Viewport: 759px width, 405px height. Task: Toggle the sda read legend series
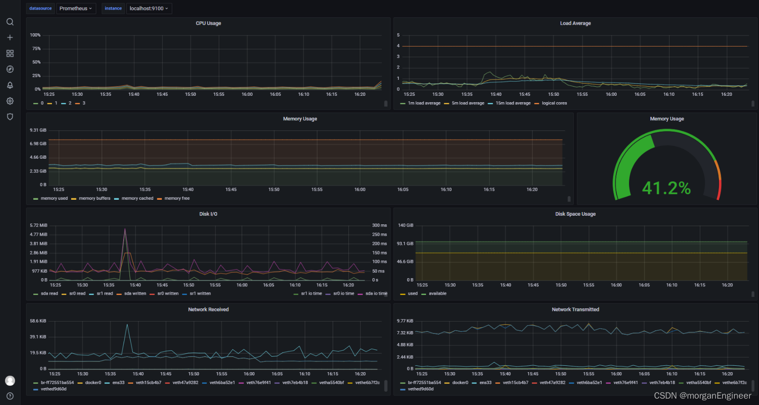[x=49, y=294]
